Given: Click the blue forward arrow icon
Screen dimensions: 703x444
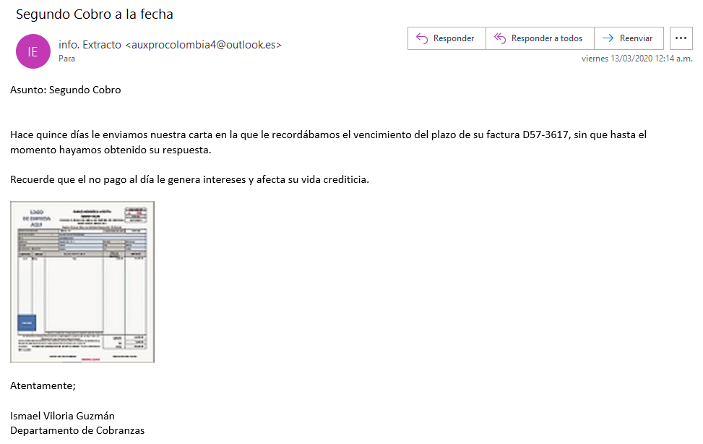Looking at the screenshot, I should click(x=608, y=38).
